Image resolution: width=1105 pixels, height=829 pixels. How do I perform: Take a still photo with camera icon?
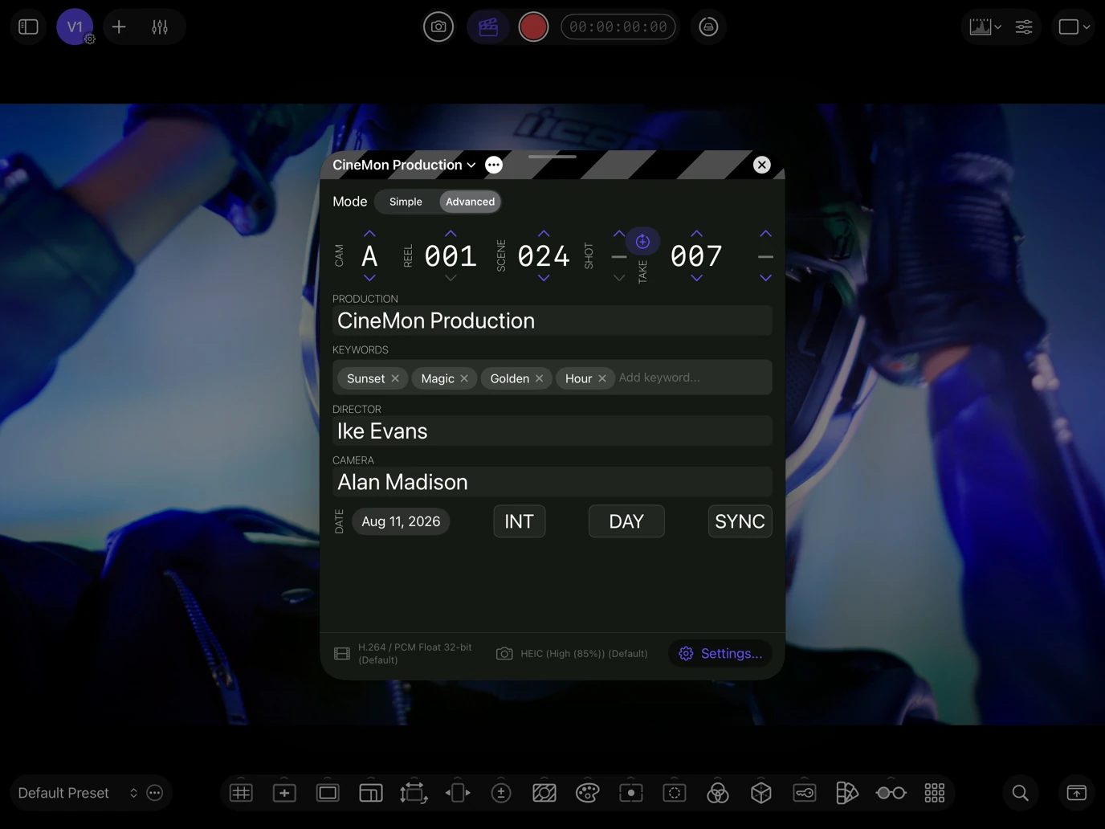click(x=438, y=27)
